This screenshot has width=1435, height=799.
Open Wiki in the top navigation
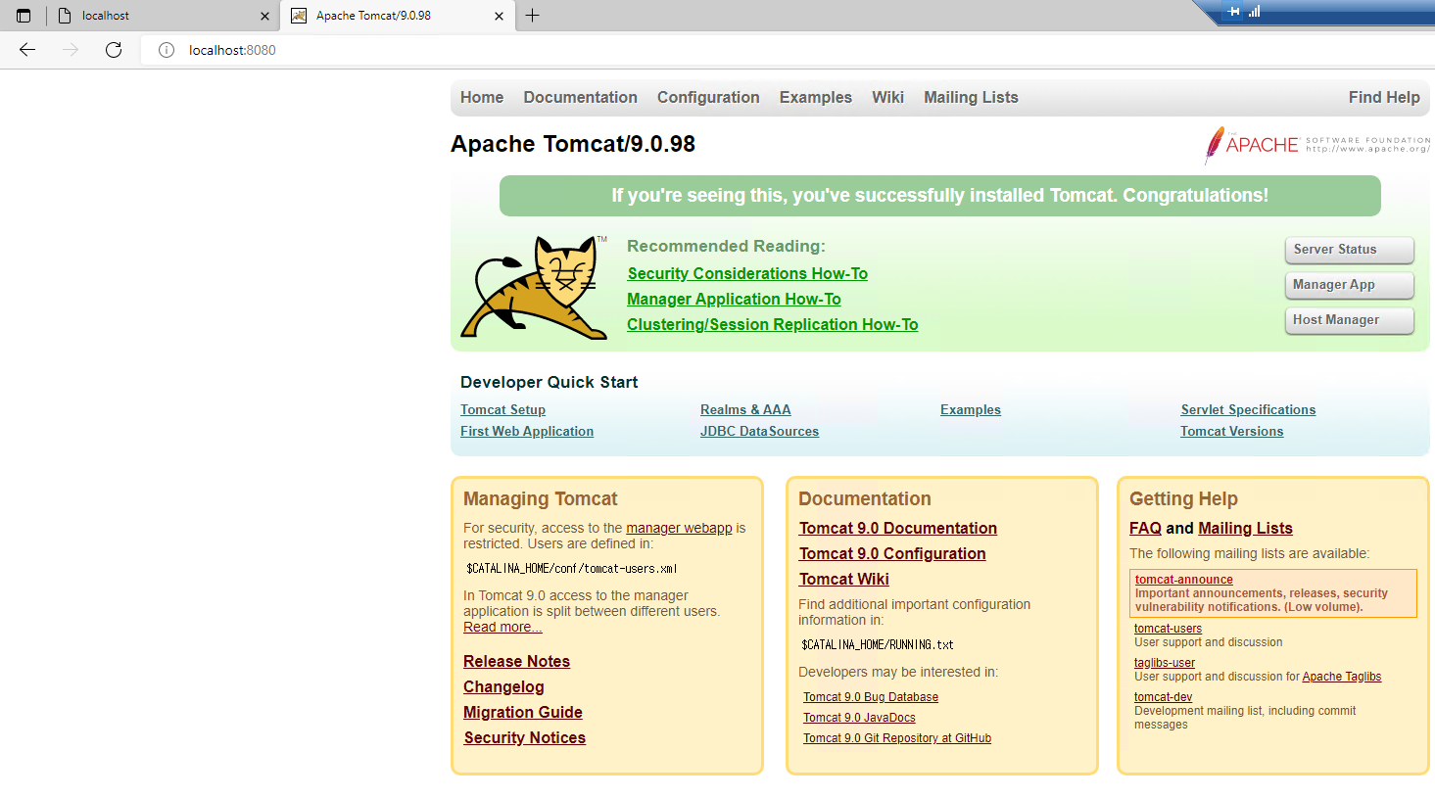(x=887, y=97)
